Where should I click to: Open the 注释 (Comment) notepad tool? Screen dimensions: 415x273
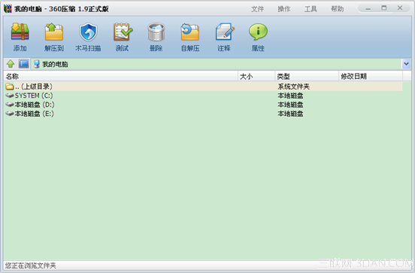pyautogui.click(x=225, y=32)
